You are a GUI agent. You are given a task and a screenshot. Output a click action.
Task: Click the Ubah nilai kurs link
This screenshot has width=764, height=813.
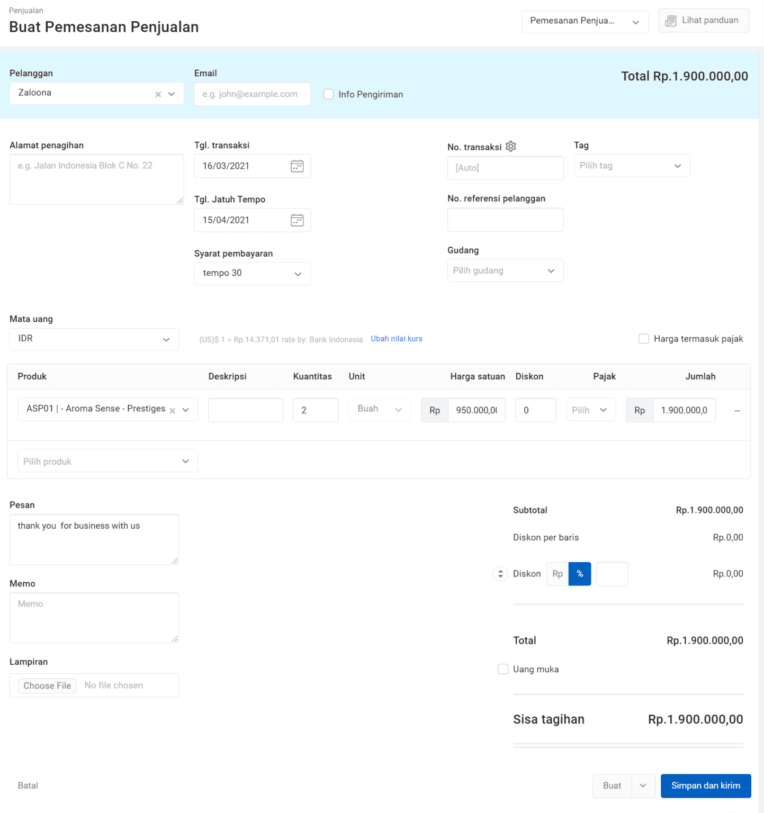(x=396, y=339)
